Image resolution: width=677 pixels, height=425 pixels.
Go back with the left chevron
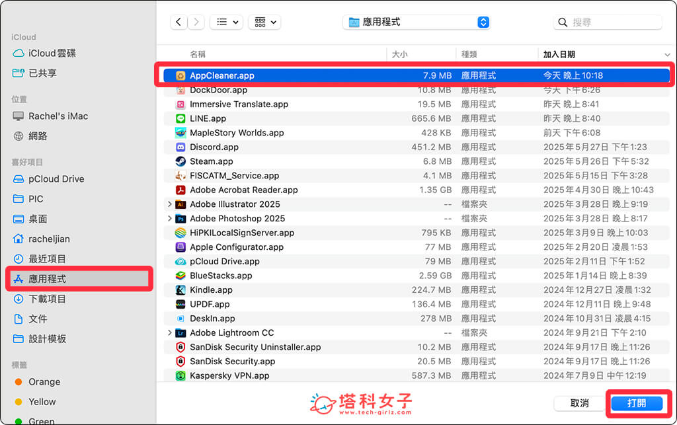(179, 22)
